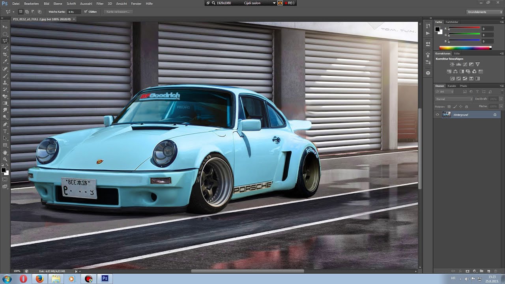
Task: Open Firefox from the taskbar
Action: (39, 279)
